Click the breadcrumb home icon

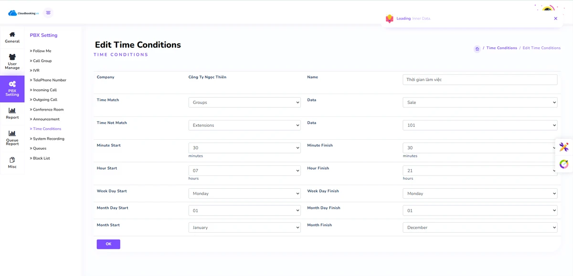[x=477, y=49]
